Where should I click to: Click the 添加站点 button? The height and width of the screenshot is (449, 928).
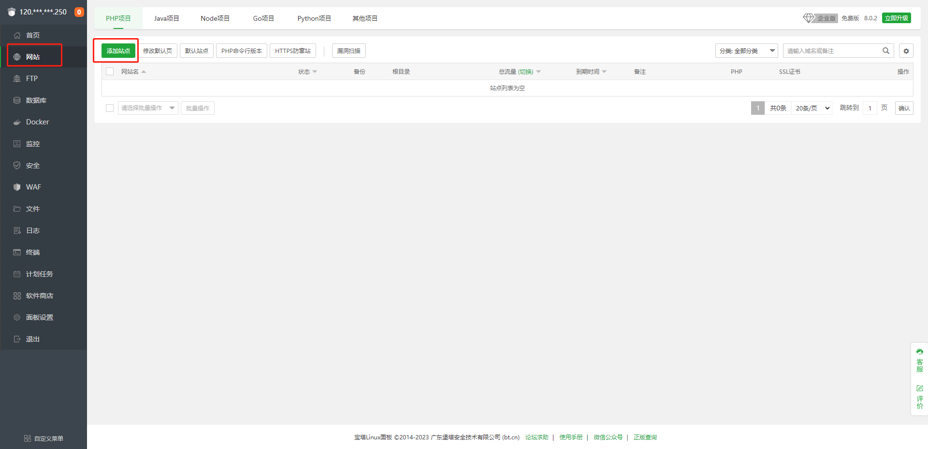118,51
